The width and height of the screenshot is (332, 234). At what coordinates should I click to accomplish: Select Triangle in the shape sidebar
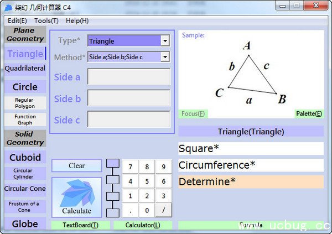pyautogui.click(x=25, y=54)
